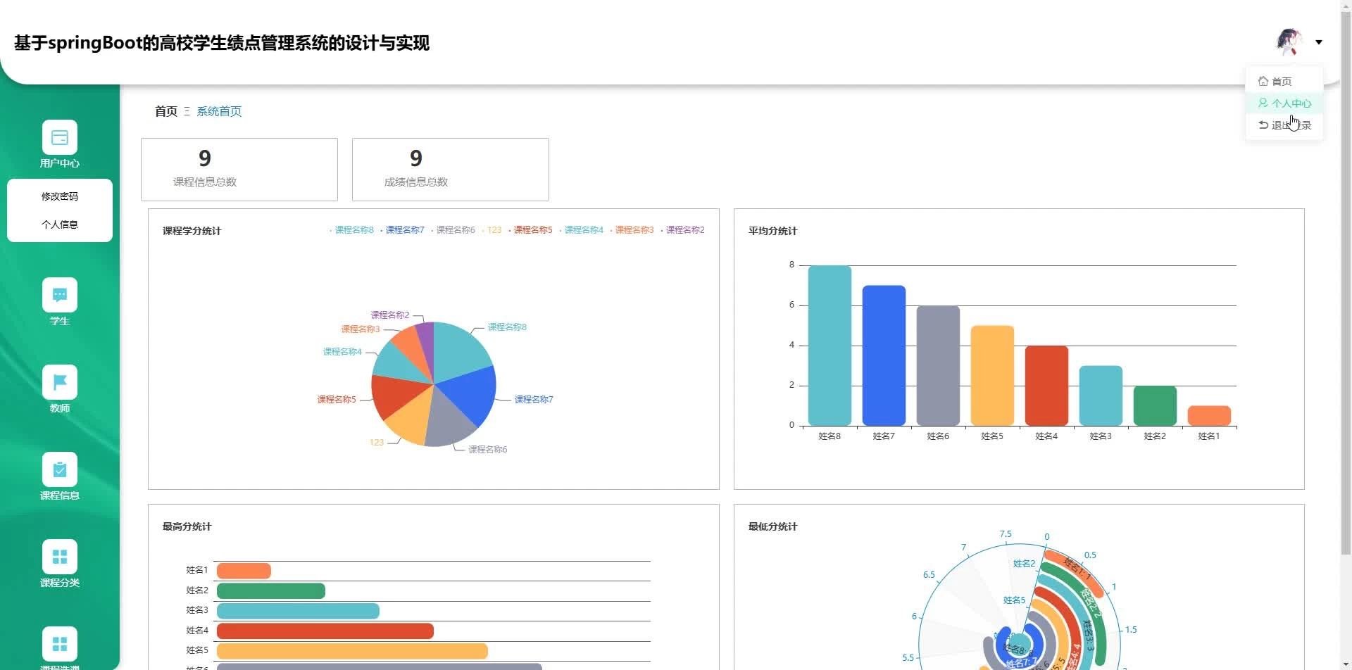Click the user avatar picture

(1289, 42)
